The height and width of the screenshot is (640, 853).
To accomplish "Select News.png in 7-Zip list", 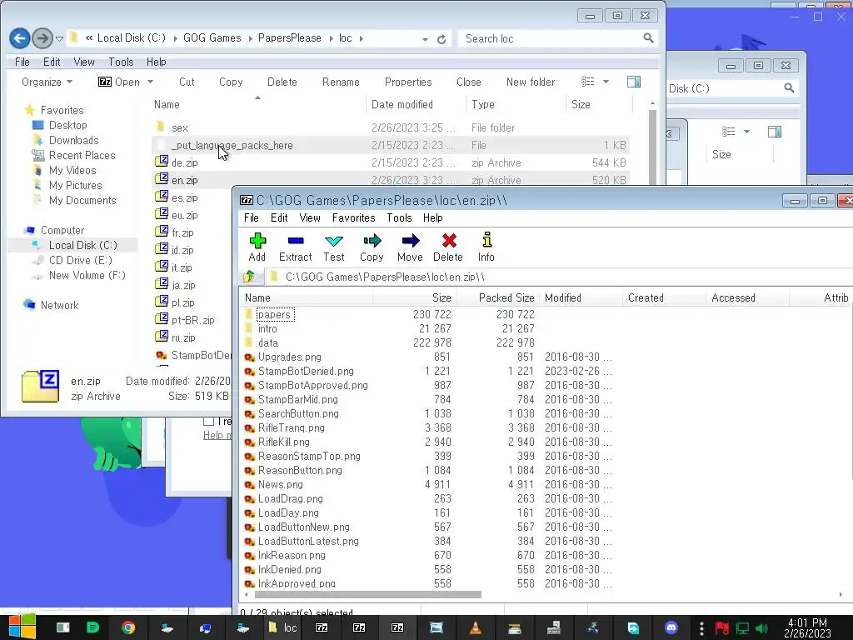I will [x=280, y=484].
